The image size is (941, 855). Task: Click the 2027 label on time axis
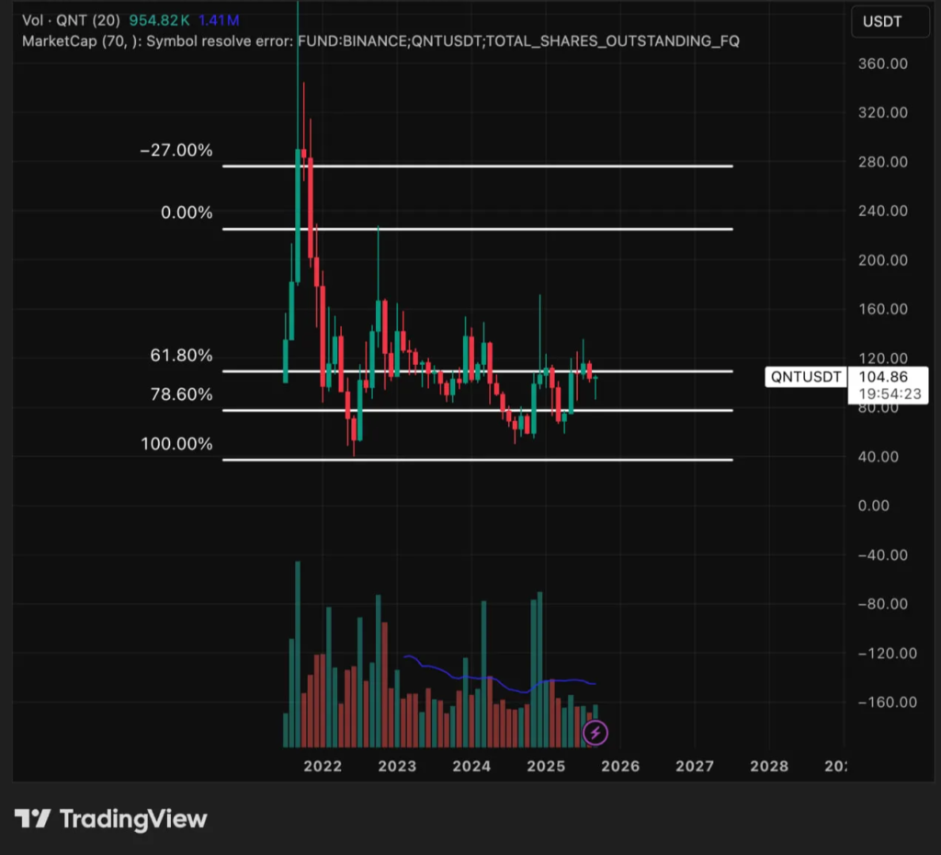pyautogui.click(x=695, y=766)
